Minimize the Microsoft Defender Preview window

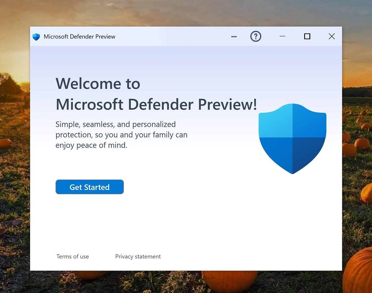[x=282, y=36]
